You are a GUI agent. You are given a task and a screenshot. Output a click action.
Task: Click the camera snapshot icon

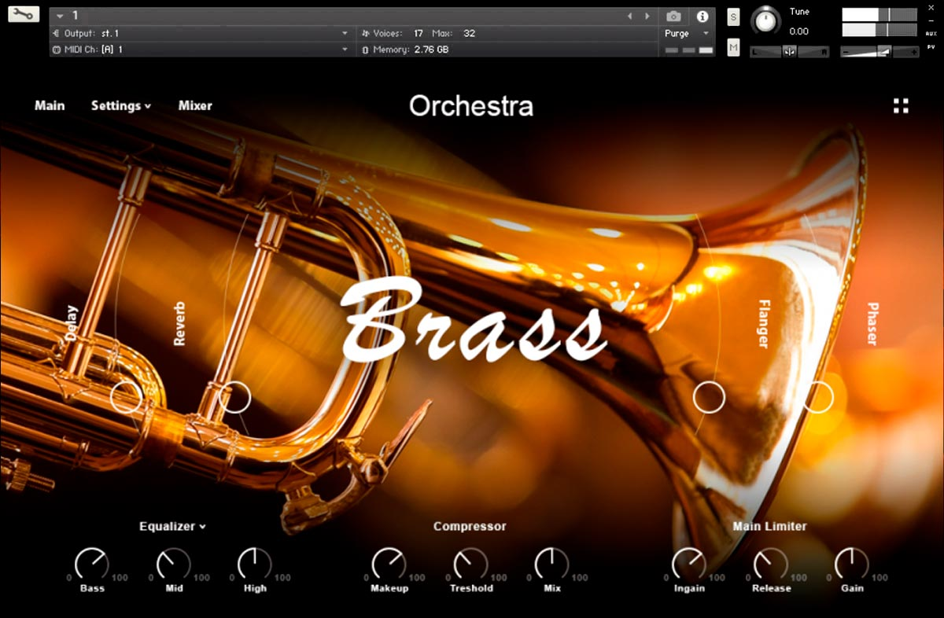point(673,17)
